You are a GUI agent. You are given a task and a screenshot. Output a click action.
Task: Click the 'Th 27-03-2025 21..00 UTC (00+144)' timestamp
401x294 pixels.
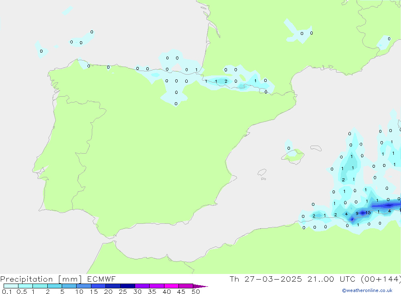pyautogui.click(x=315, y=279)
